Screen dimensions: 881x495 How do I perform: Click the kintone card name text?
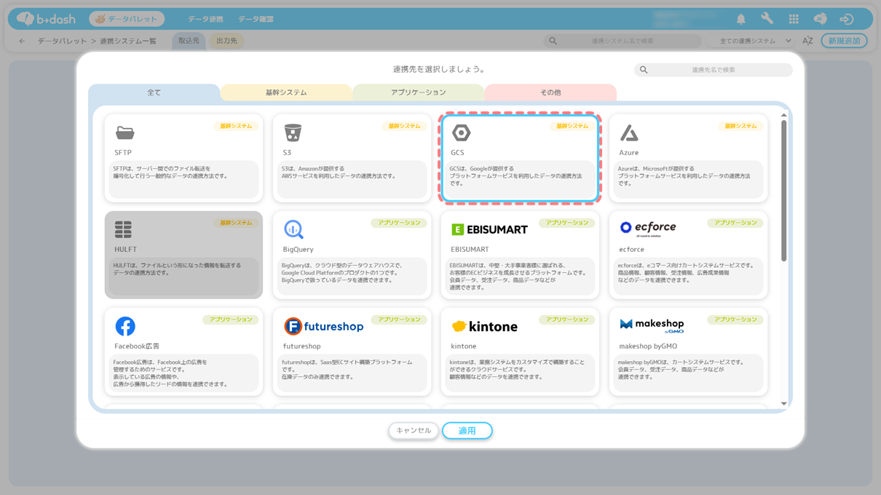pyautogui.click(x=463, y=346)
